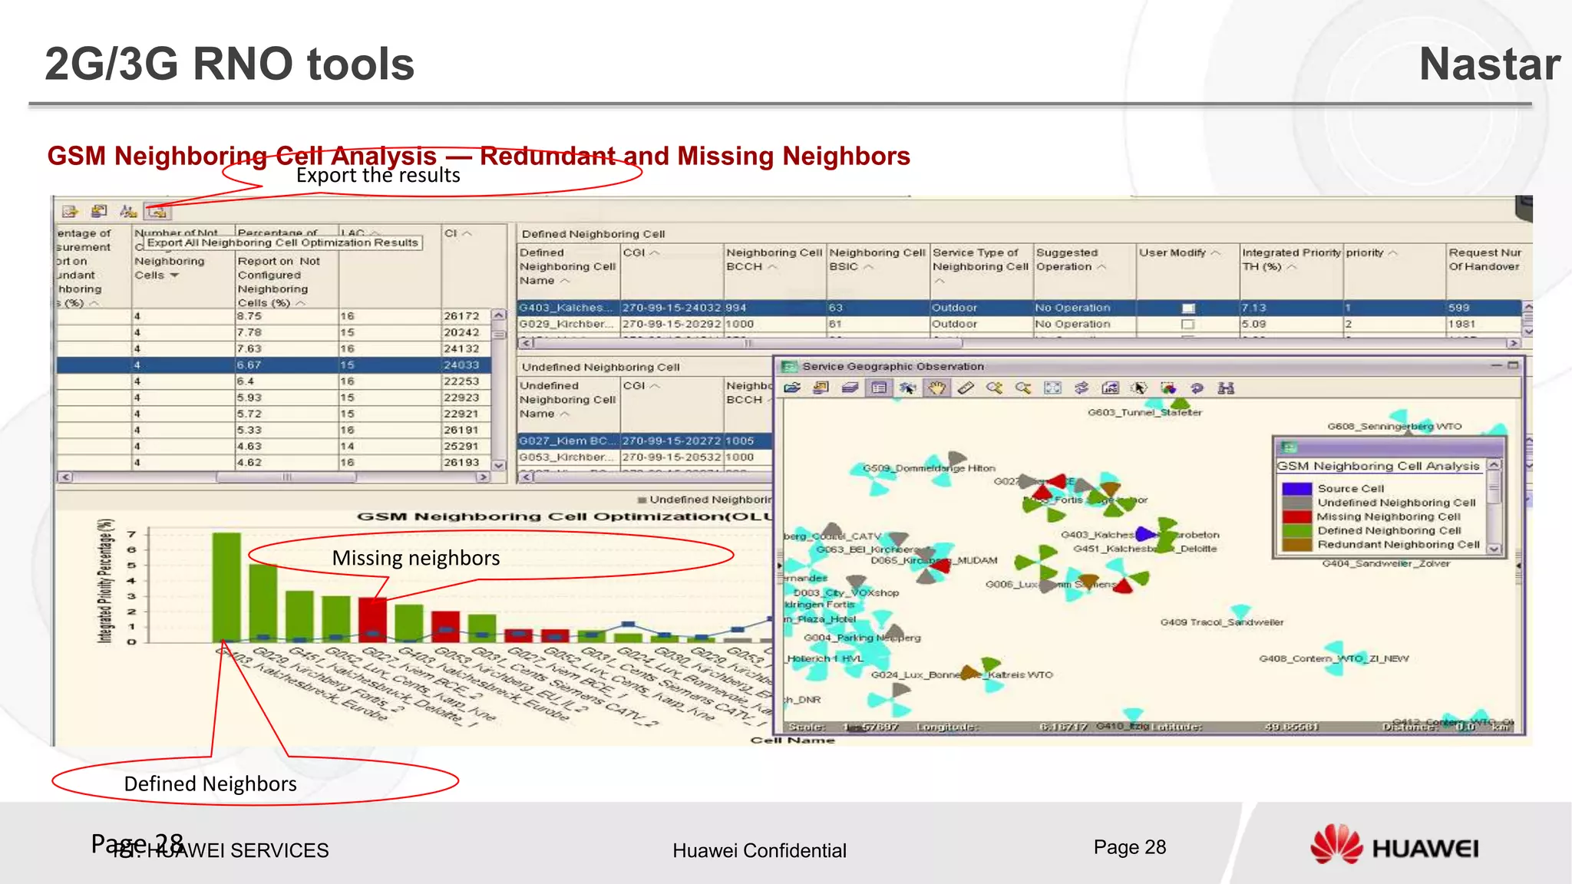Sort by Request Number Of Handover header
The image size is (1572, 884).
click(x=1484, y=259)
